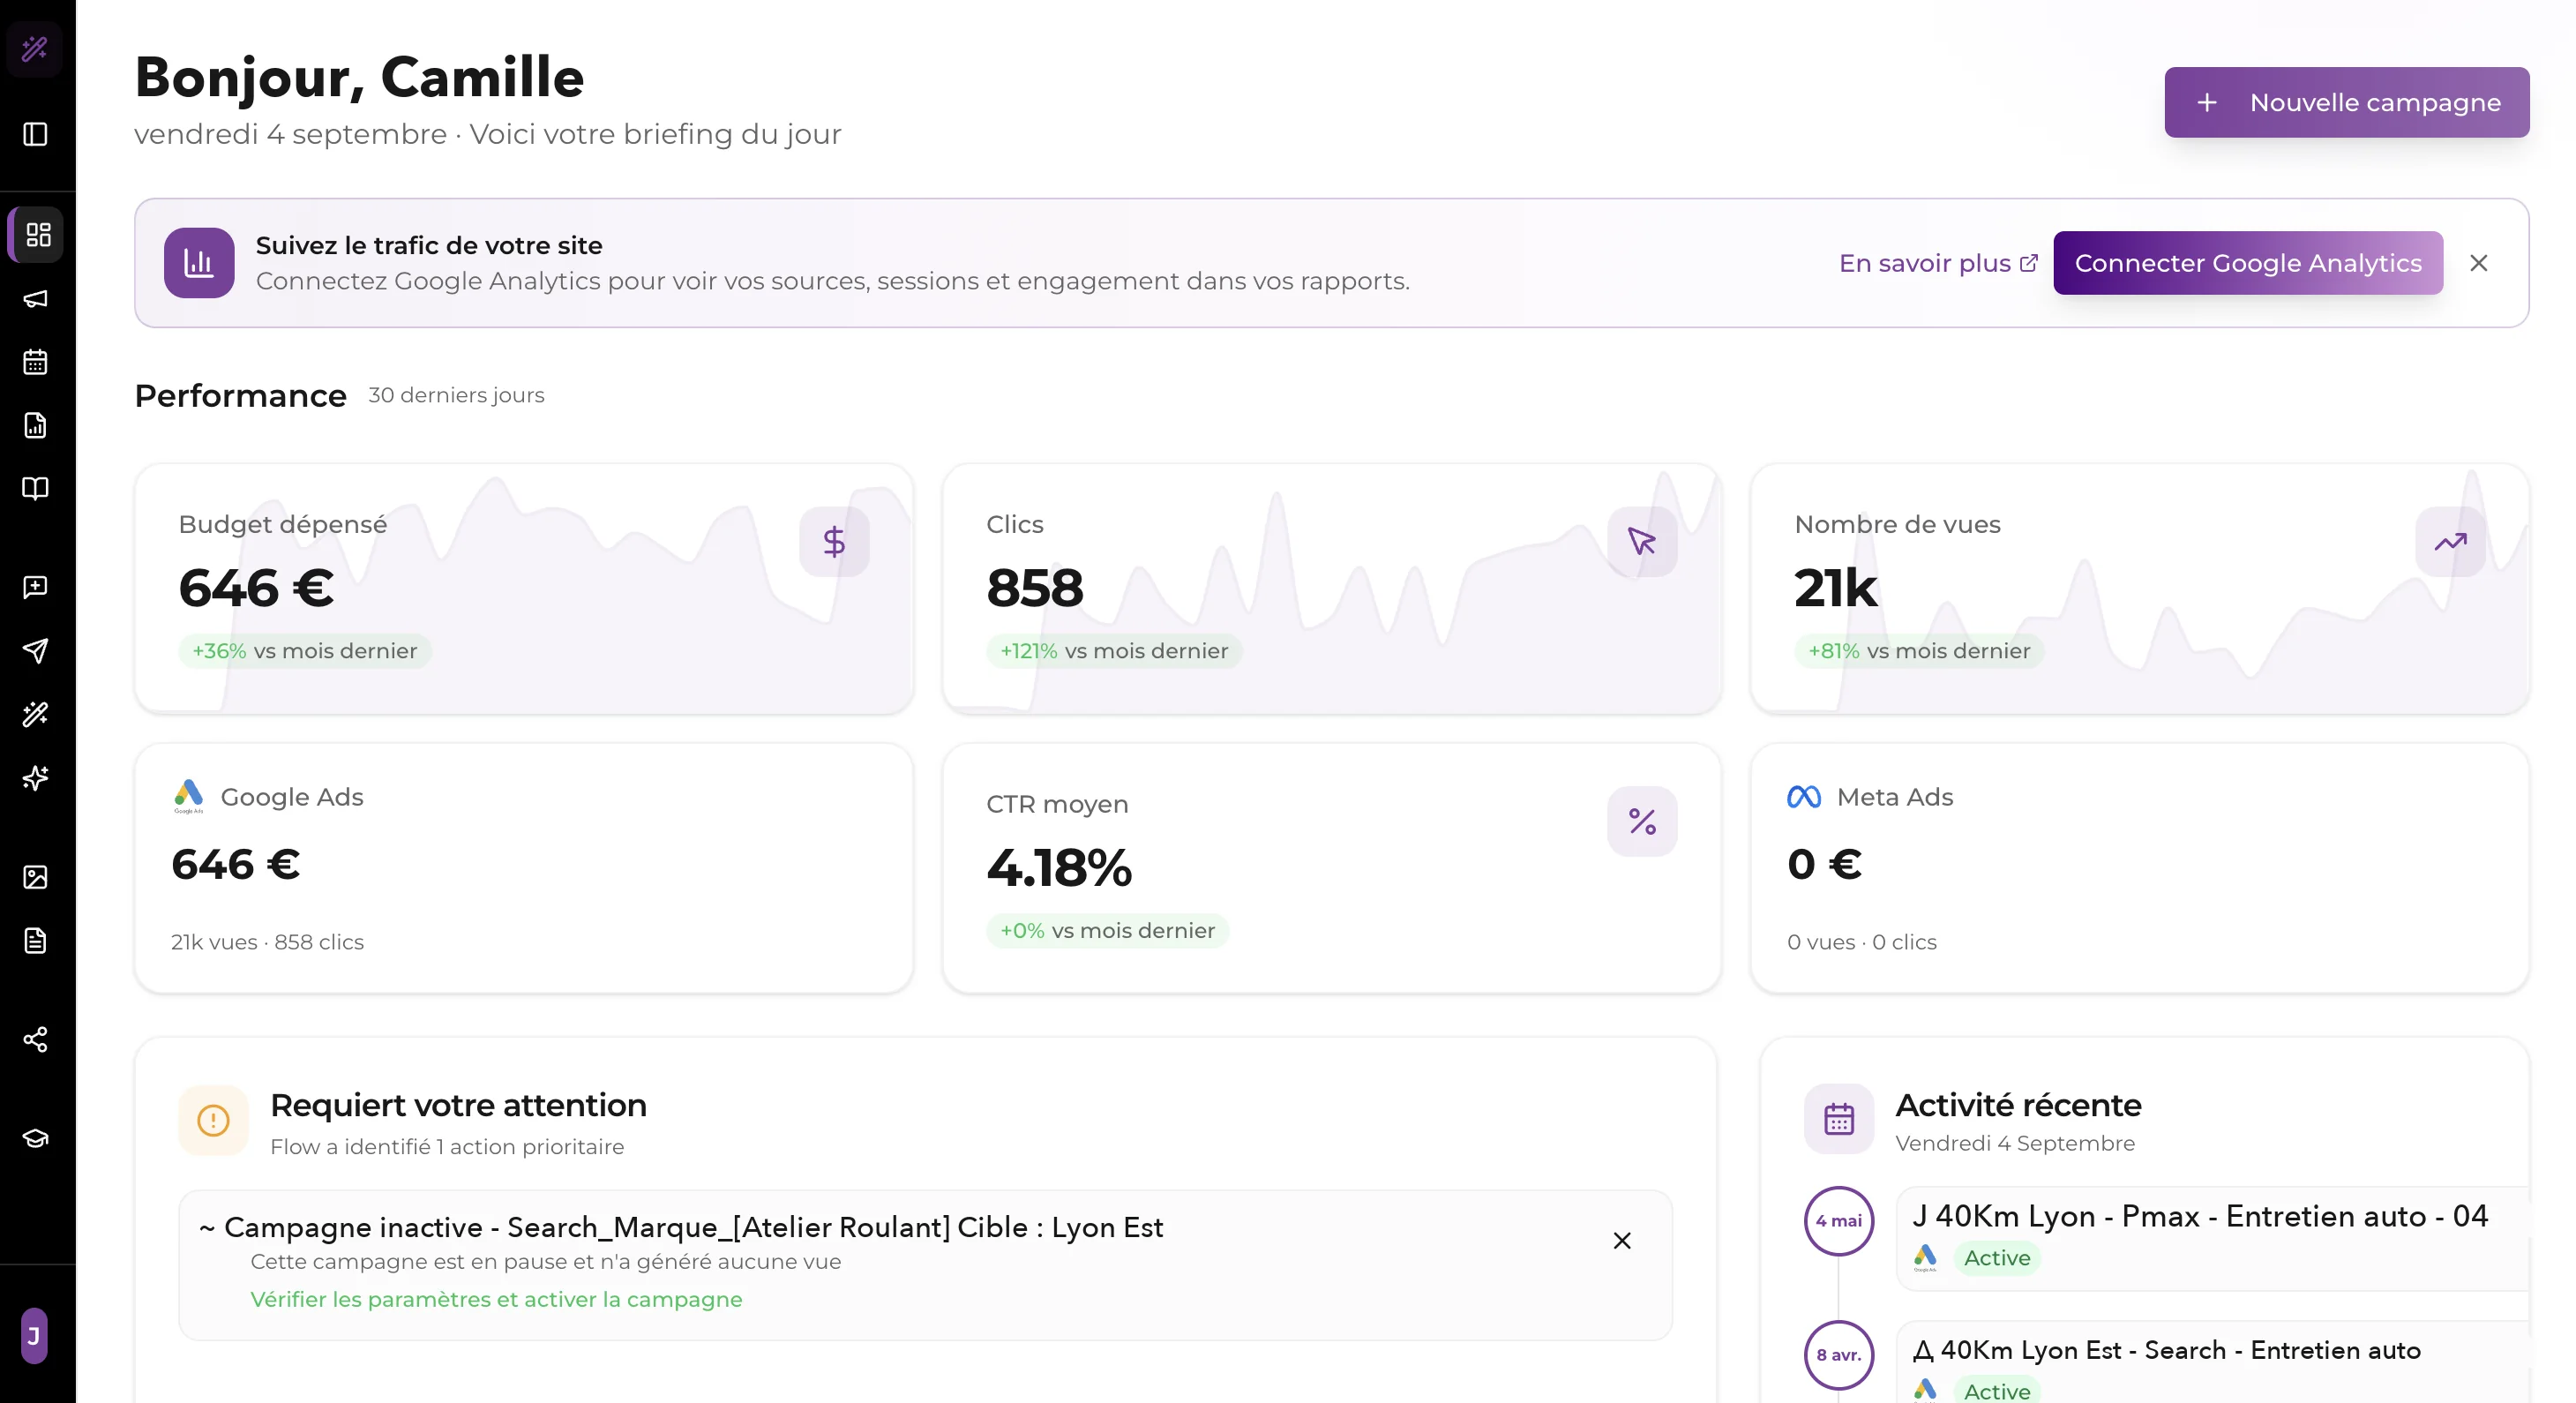Click Connecter Google Analytics button
Screen dimensions: 2576x1403
coord(2247,263)
